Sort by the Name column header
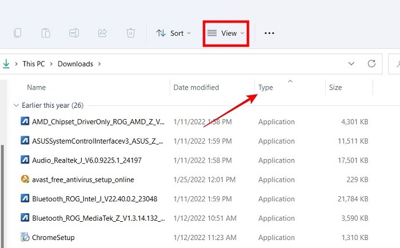Screen dimensions: 400x248 (37, 87)
